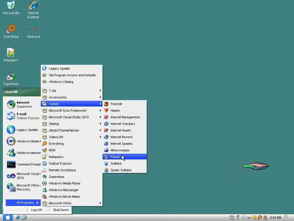Click the Command Prompt icon

pyautogui.click(x=11, y=164)
